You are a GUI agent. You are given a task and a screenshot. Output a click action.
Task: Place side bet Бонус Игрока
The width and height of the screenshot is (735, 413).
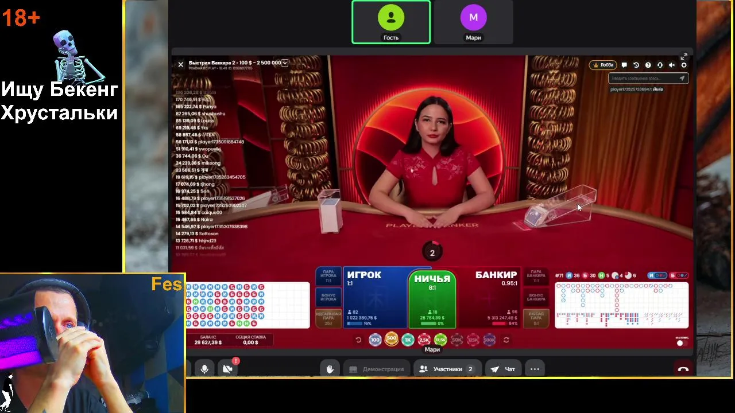tap(328, 297)
